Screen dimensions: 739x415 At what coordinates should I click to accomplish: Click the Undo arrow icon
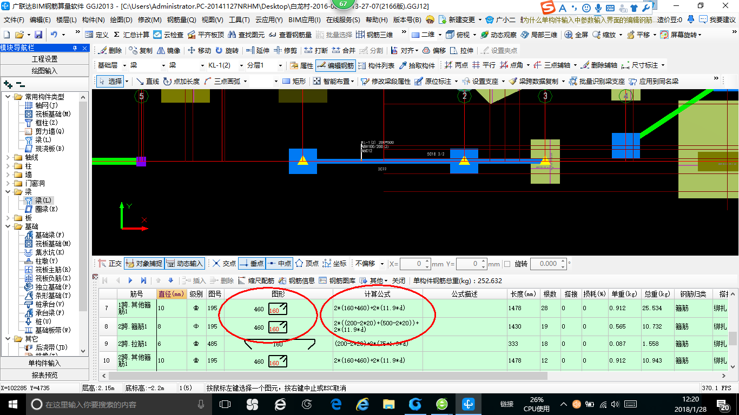point(54,34)
